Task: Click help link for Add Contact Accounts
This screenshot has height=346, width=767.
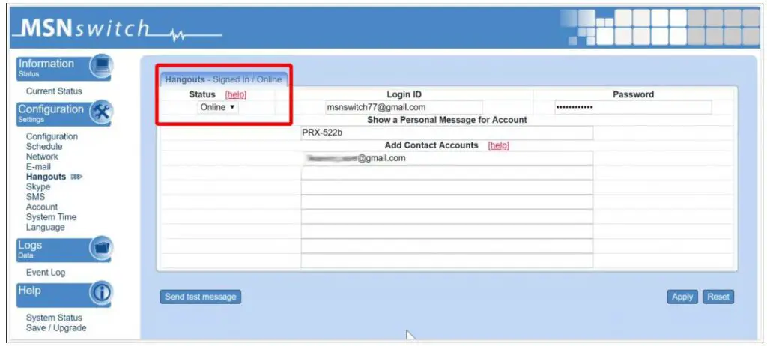Action: tap(498, 145)
